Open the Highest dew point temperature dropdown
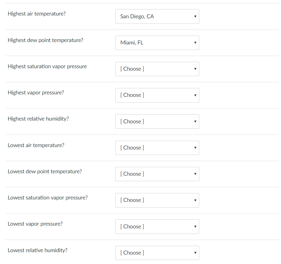 [x=157, y=43]
